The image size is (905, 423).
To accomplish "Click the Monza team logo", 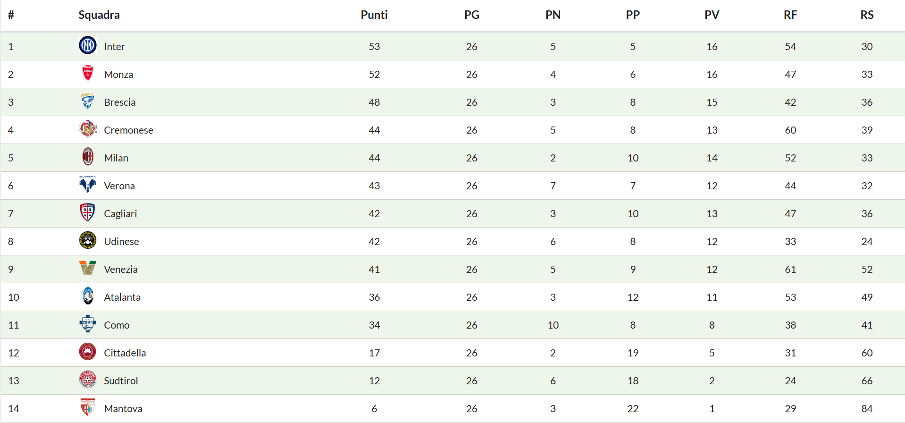I will tap(88, 73).
